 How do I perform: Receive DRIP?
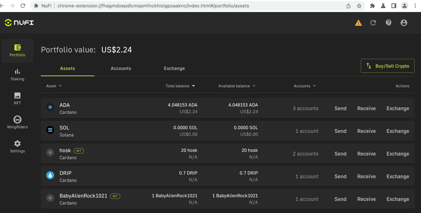click(366, 176)
